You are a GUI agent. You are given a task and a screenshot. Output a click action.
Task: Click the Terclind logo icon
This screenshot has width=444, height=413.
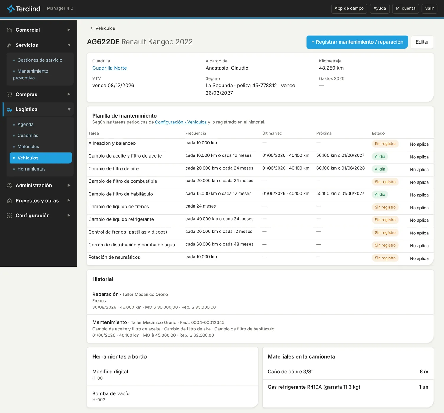[x=11, y=9]
